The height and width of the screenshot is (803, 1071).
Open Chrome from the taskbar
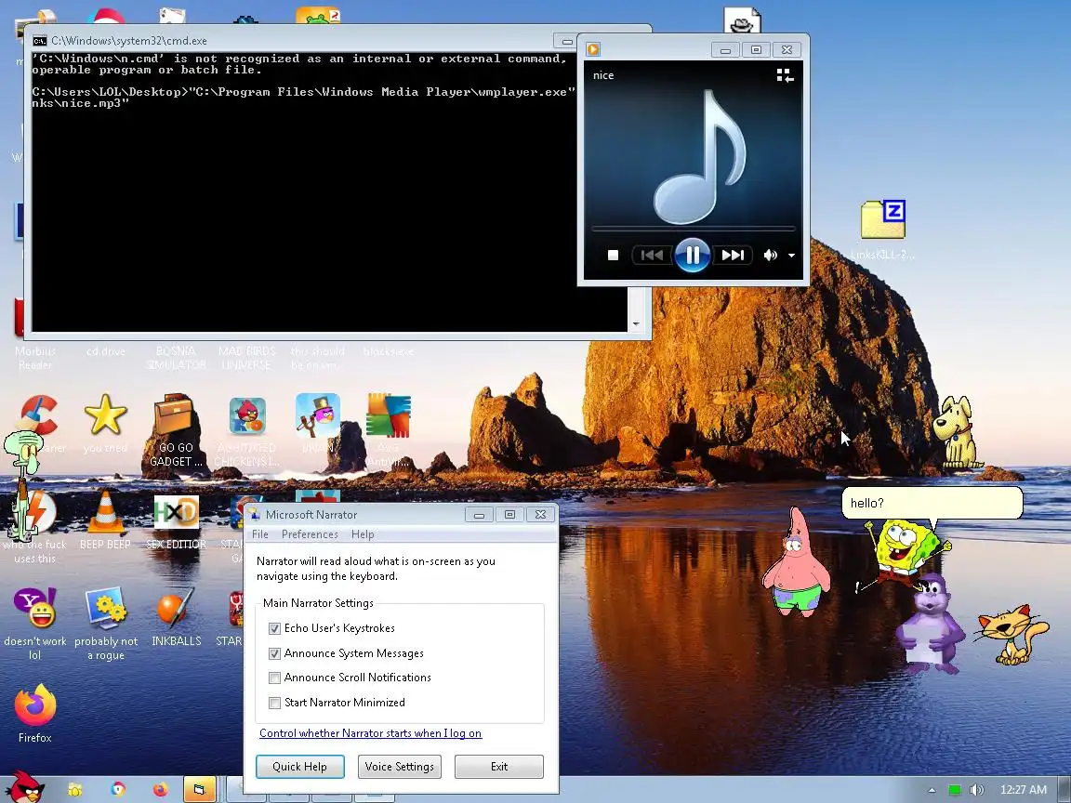(x=118, y=789)
